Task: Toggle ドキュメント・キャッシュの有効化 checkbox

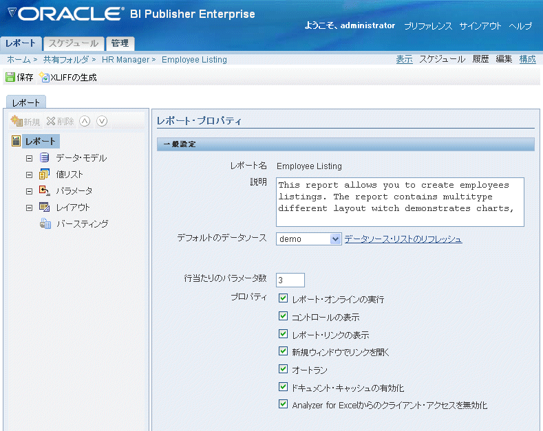Action: (x=283, y=387)
